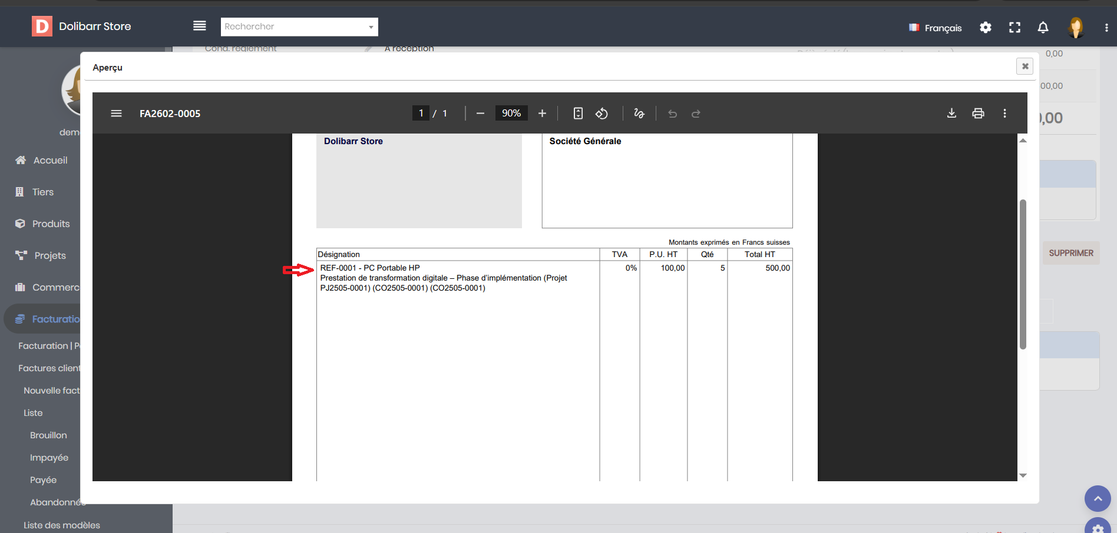Close the Aperçu preview dialog
The height and width of the screenshot is (533, 1117).
1025,66
